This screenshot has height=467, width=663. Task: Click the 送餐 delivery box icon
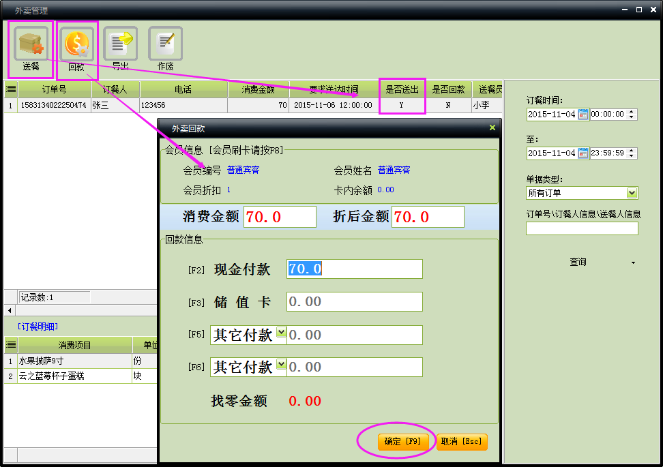tap(31, 44)
